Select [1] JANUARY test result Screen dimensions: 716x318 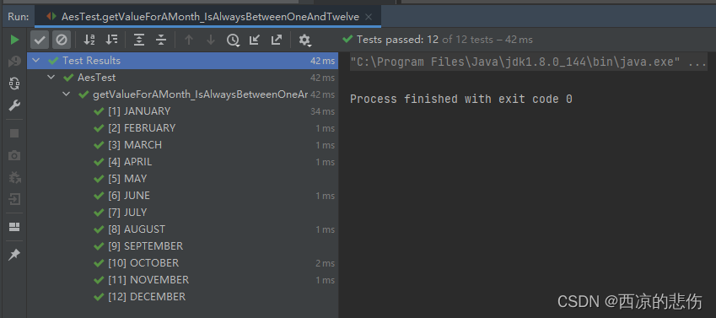(x=183, y=111)
